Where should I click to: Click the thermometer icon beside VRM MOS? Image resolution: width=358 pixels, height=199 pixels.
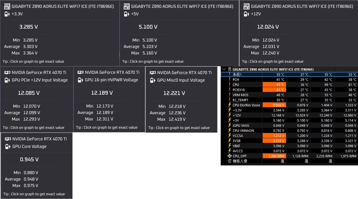[x=230, y=95]
